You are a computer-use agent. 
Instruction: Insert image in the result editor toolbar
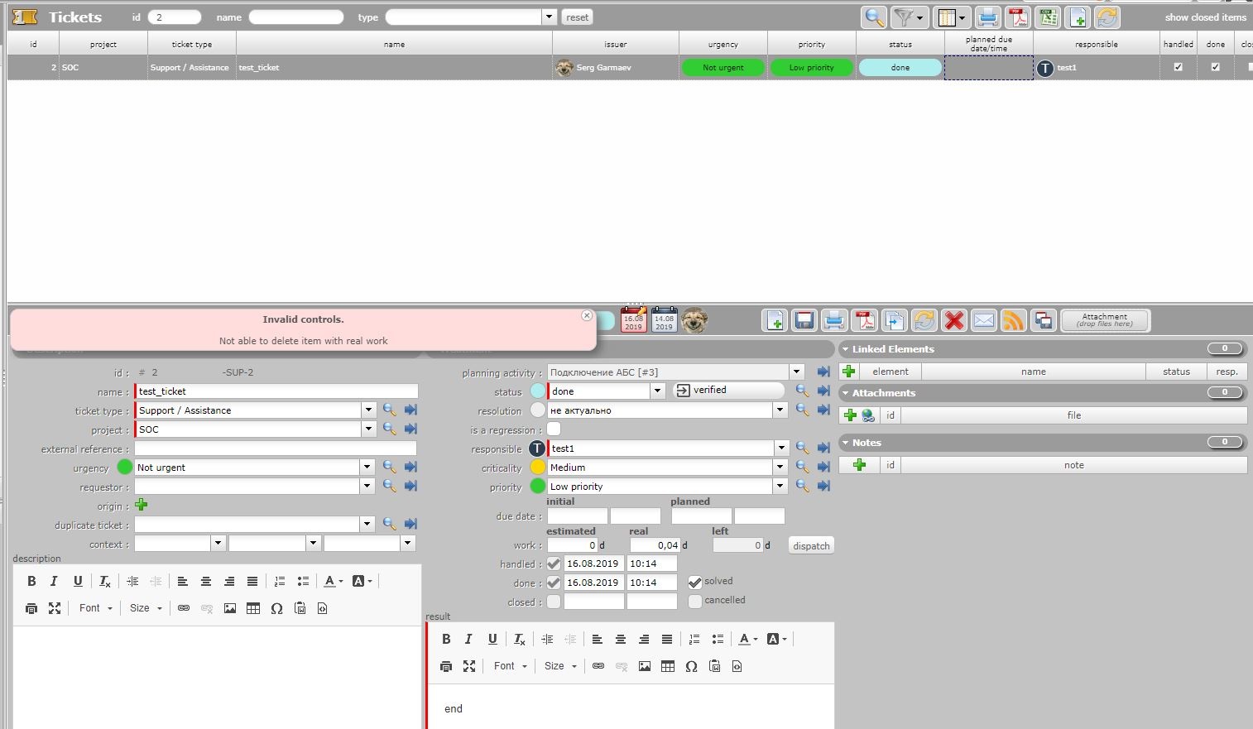[645, 666]
